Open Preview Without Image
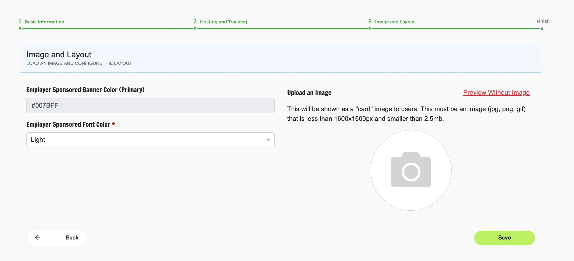574x261 pixels. coord(496,92)
